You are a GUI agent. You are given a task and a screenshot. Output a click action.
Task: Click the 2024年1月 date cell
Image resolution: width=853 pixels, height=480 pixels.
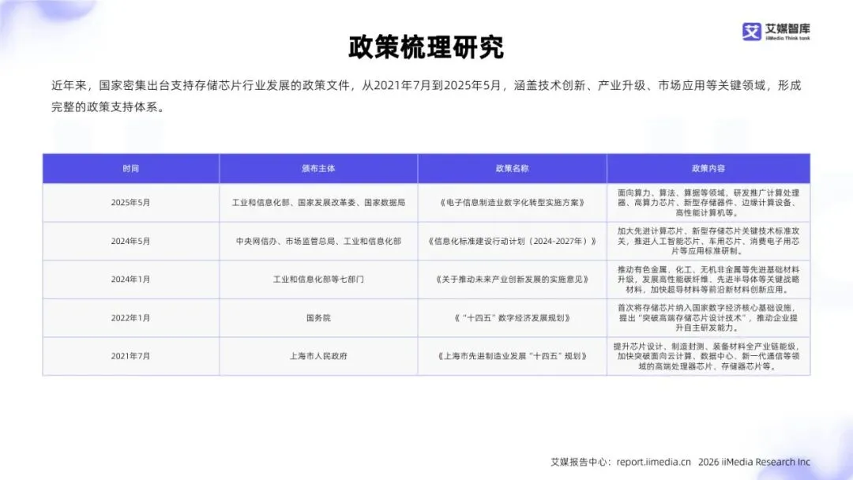[x=130, y=279]
